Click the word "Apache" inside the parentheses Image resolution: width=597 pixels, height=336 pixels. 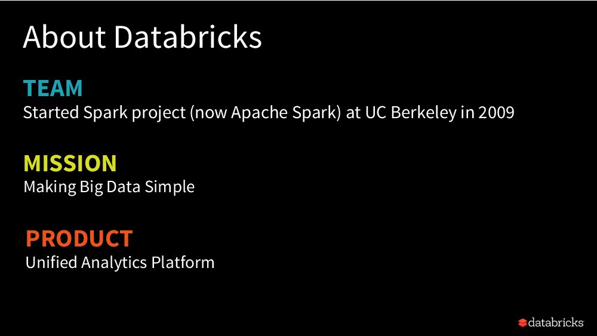point(258,113)
